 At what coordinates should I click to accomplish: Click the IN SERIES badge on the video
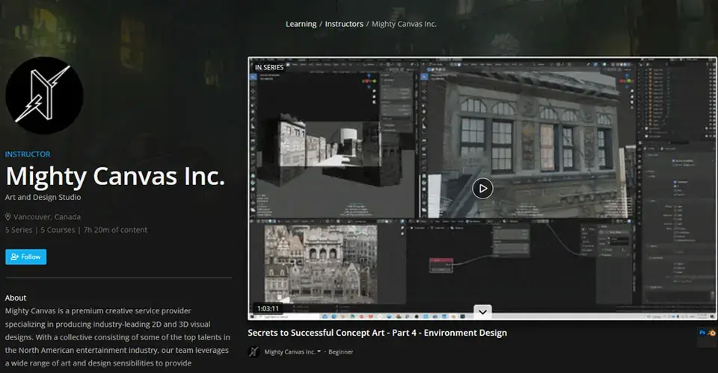pyautogui.click(x=269, y=67)
